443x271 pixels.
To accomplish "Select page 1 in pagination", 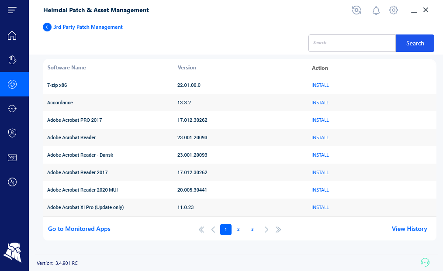I will click(x=226, y=230).
